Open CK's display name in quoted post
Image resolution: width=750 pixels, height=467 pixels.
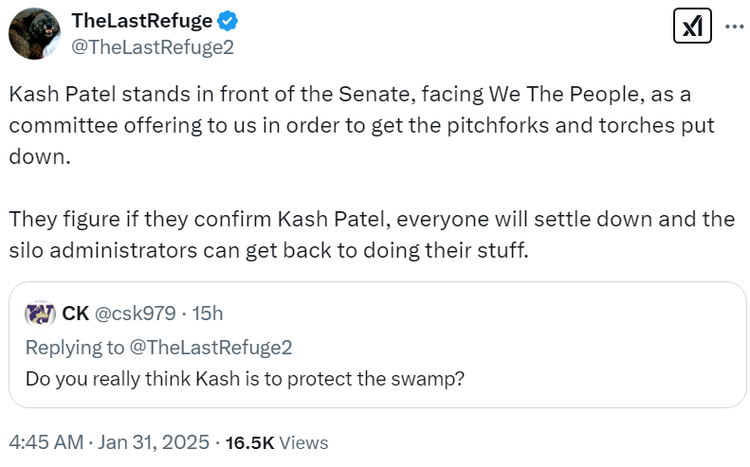click(x=75, y=313)
